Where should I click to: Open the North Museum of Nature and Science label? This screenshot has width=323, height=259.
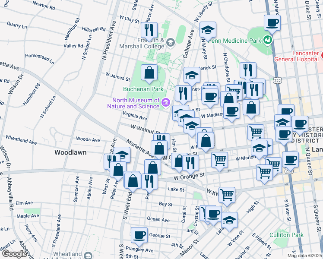133,103
